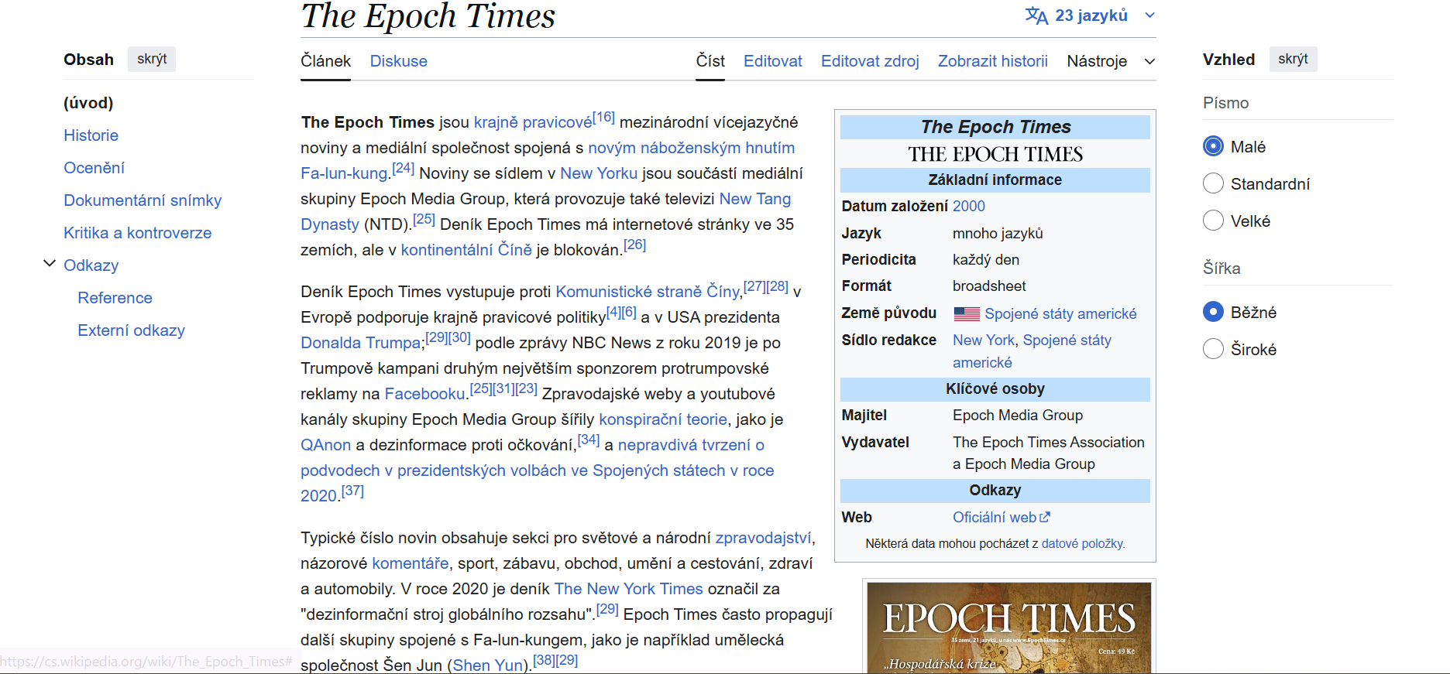Select the Malé font size option
The image size is (1450, 674).
[1213, 146]
